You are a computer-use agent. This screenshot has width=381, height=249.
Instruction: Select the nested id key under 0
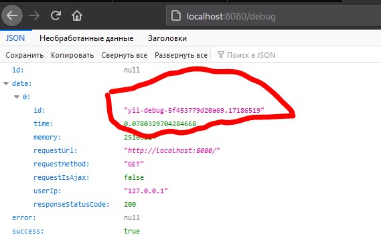click(x=40, y=110)
